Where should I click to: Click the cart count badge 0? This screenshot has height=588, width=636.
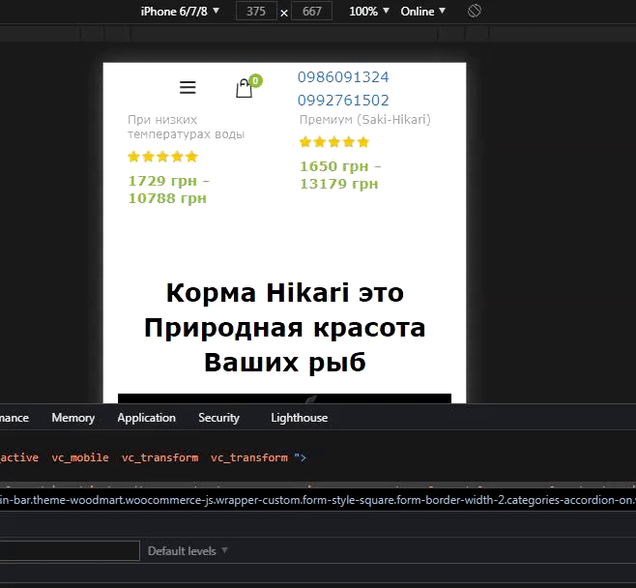255,81
